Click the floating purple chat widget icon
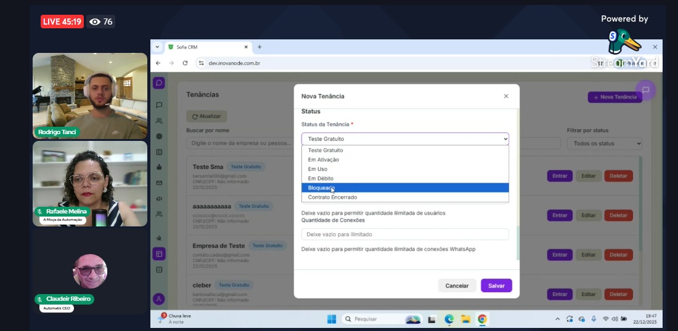This screenshot has height=331, width=678. tap(645, 90)
